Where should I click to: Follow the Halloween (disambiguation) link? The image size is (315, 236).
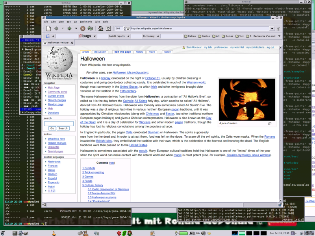click(x=130, y=72)
